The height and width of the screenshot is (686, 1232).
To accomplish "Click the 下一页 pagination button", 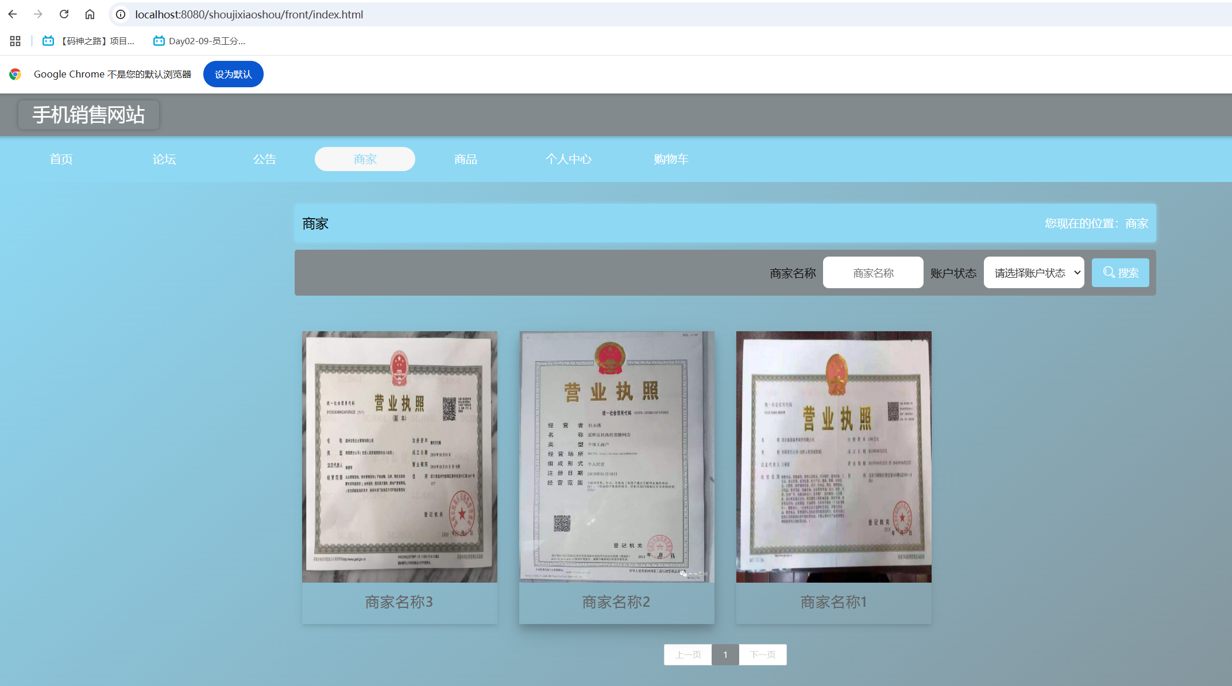I will (x=762, y=654).
